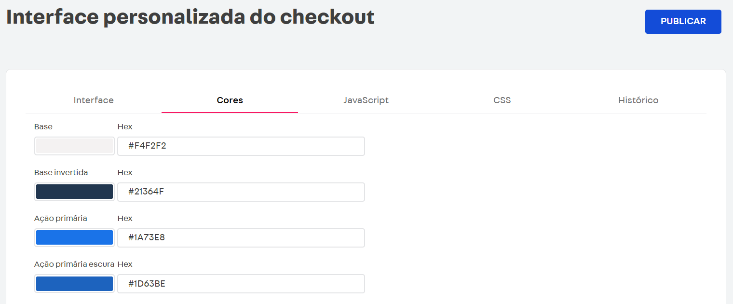Image resolution: width=733 pixels, height=304 pixels.
Task: Click the active Cores tab
Action: pos(230,100)
